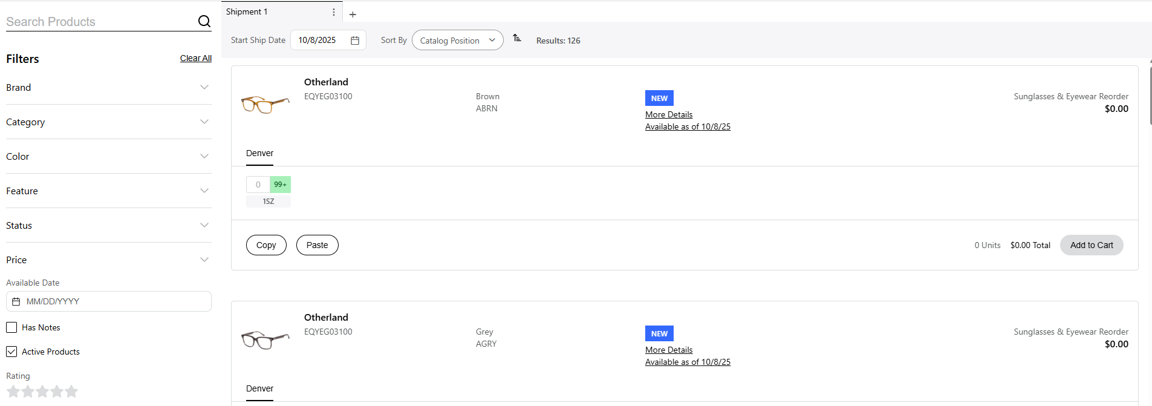Select the Denver tab on brown glasses

pyautogui.click(x=259, y=154)
